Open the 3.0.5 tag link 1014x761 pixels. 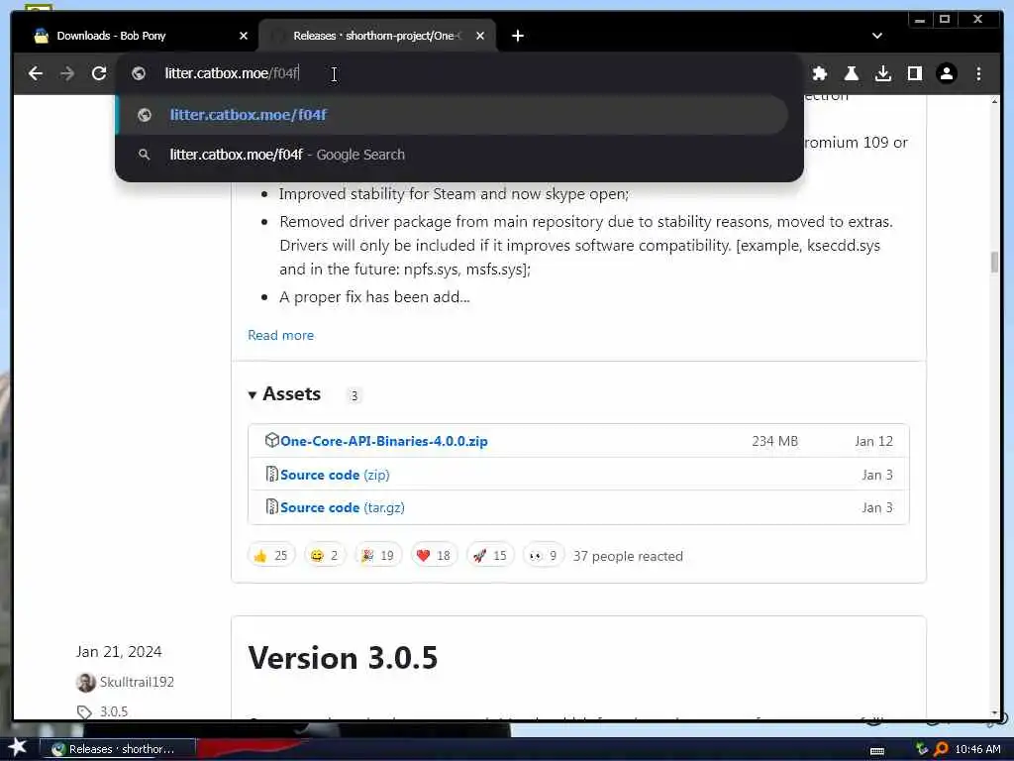114,711
